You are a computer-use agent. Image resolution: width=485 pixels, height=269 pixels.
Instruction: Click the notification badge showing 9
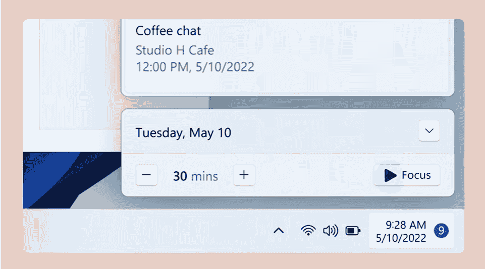tap(441, 231)
